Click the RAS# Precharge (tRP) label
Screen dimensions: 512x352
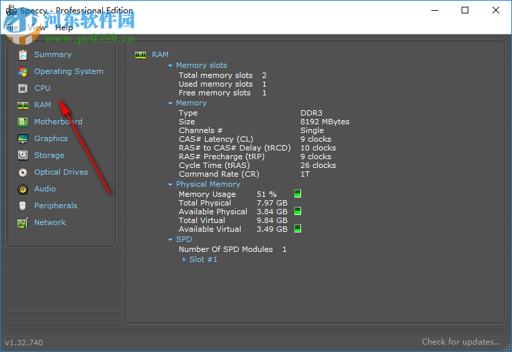tap(221, 157)
